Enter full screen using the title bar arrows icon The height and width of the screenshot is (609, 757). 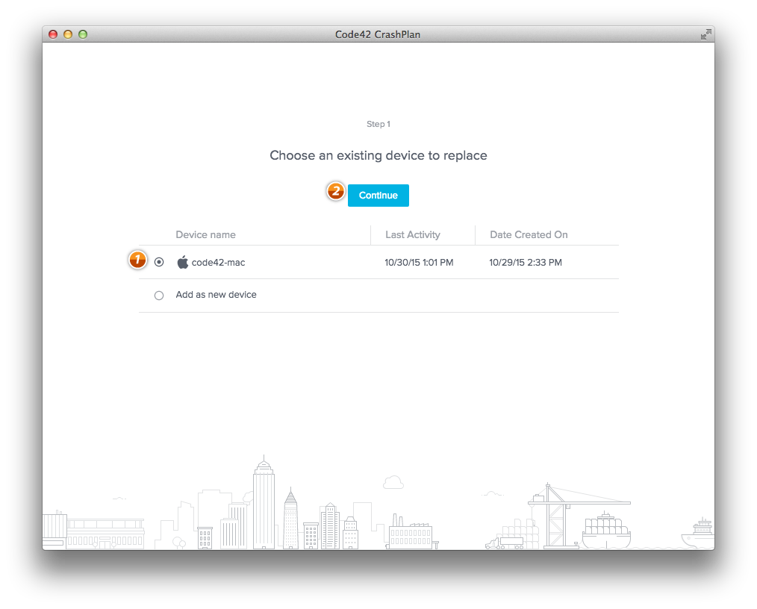tap(705, 34)
